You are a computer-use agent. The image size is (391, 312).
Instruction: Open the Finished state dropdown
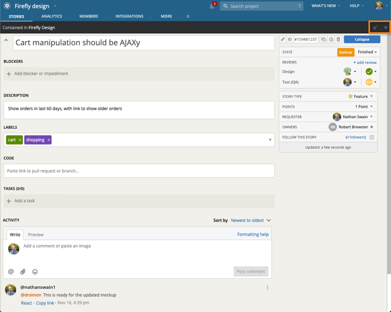pyautogui.click(x=368, y=52)
